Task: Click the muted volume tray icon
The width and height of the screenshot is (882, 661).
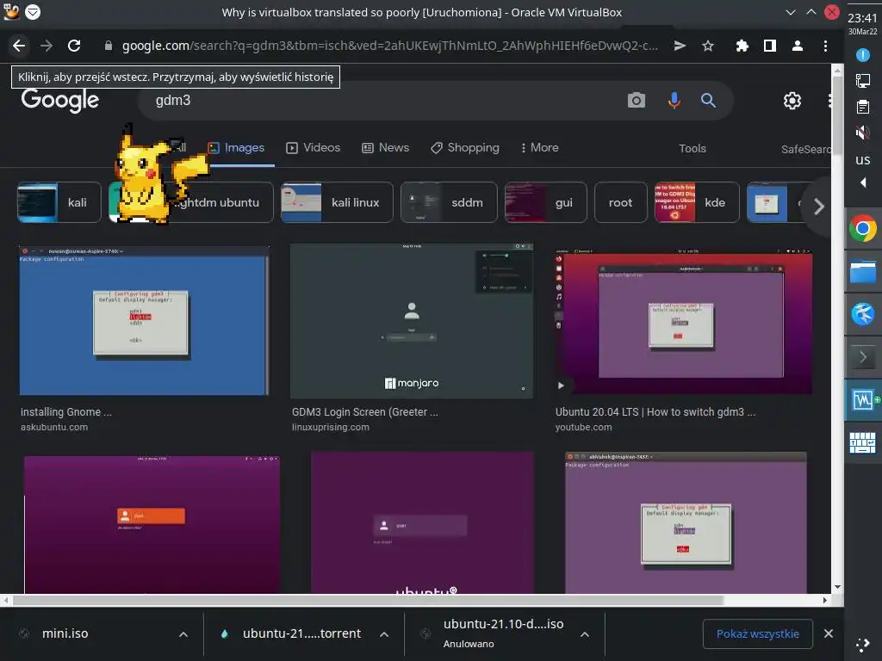Action: coord(862,133)
